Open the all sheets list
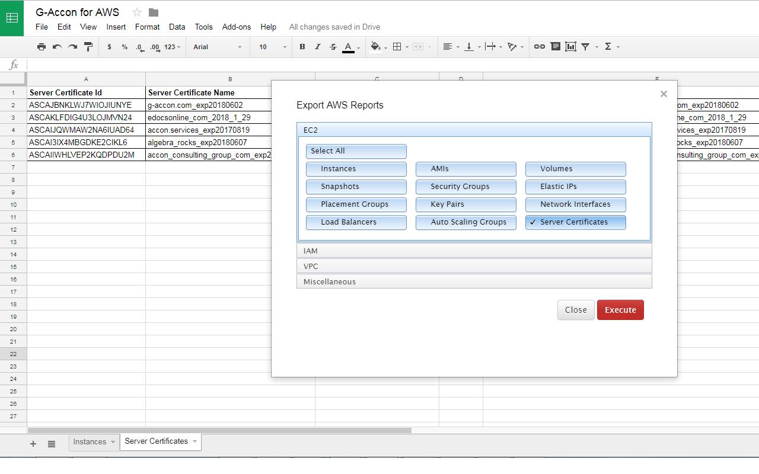759x474 pixels. [x=52, y=444]
